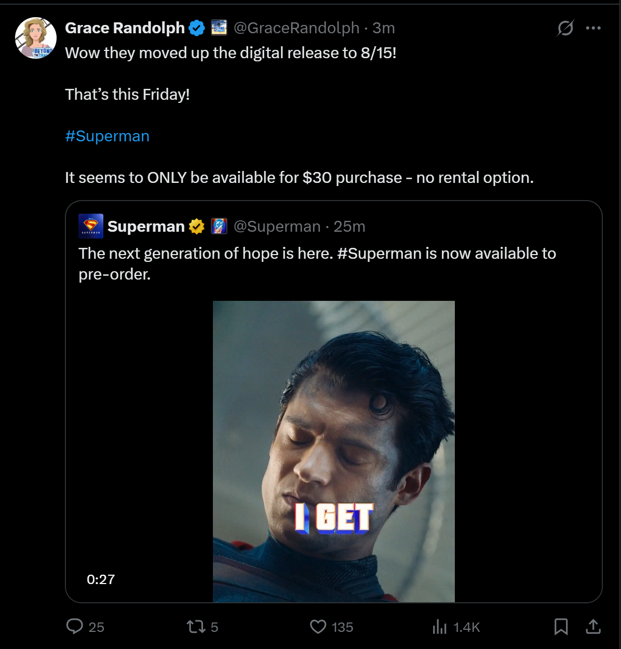Click Grace Randolph's blue verified badge
The width and height of the screenshot is (621, 649).
click(196, 28)
